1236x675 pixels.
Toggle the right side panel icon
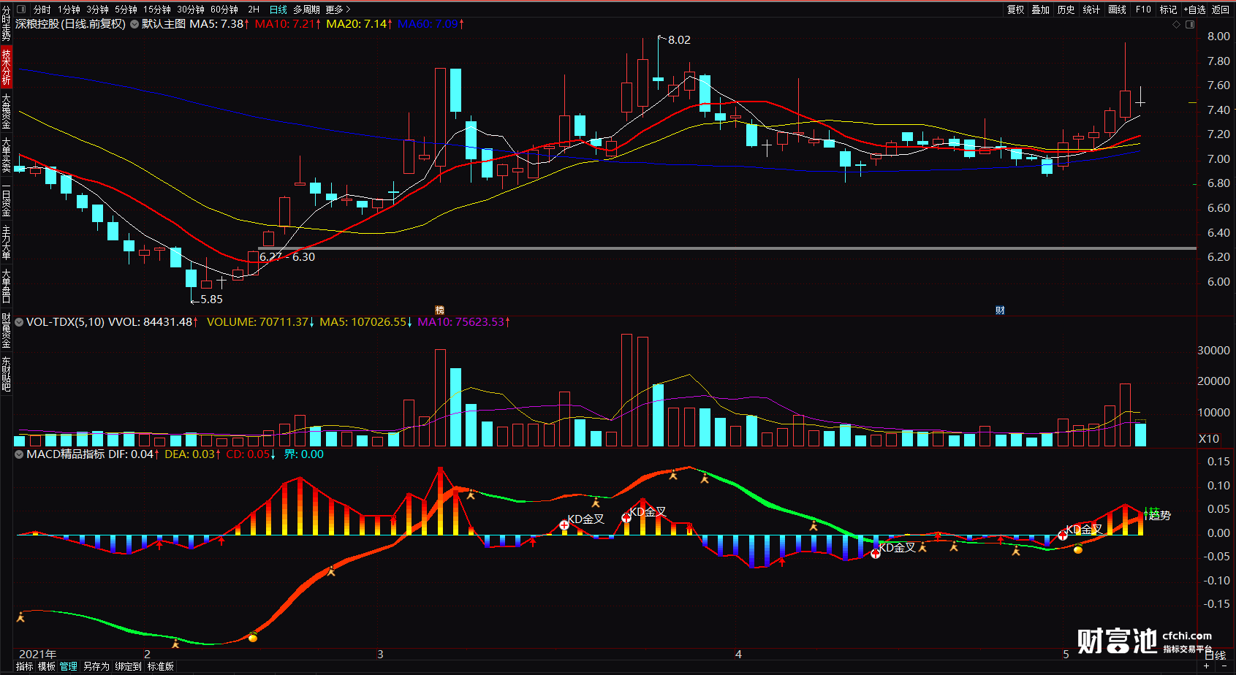point(1190,24)
